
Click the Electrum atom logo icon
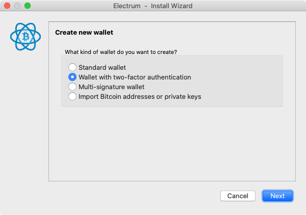click(25, 37)
